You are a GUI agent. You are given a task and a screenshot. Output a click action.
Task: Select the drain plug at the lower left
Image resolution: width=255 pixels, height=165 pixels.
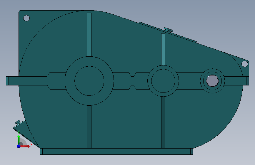(18, 122)
